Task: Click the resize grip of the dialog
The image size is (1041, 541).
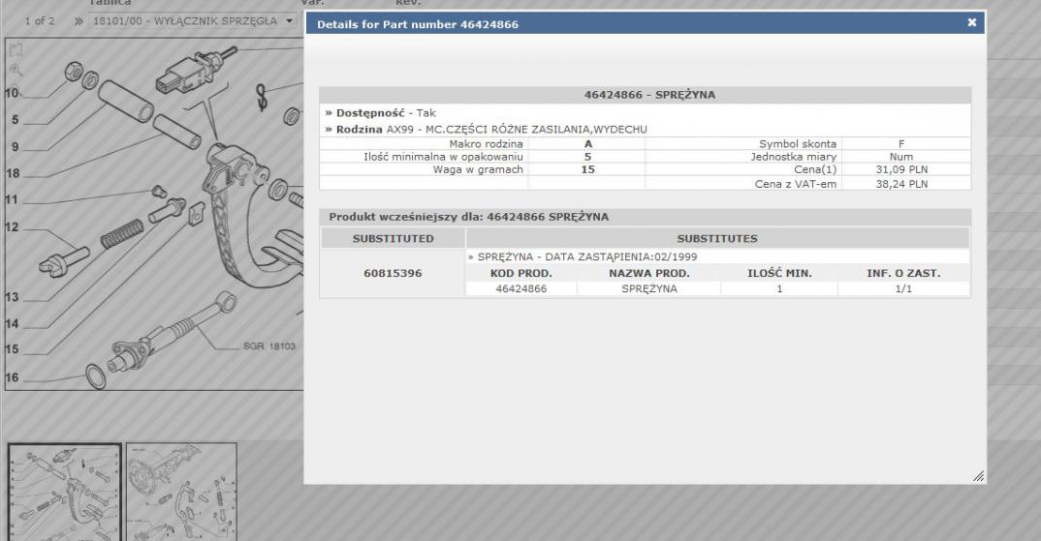Action: [978, 476]
